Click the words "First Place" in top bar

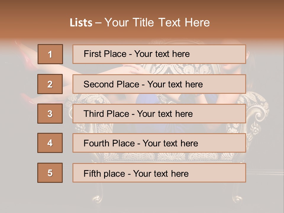(105, 54)
